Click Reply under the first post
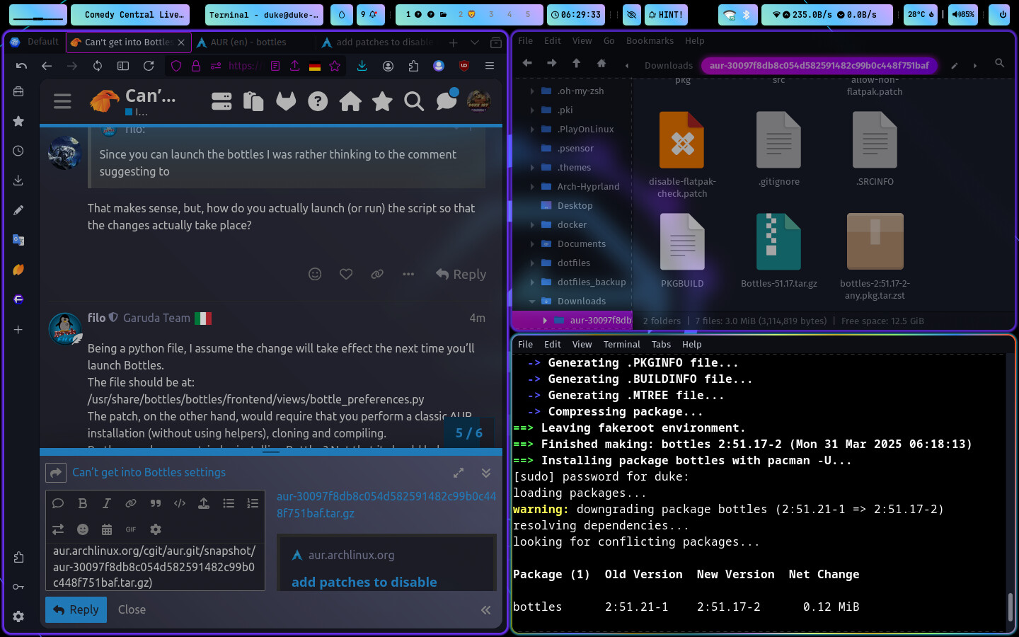The image size is (1019, 637). coord(461,274)
